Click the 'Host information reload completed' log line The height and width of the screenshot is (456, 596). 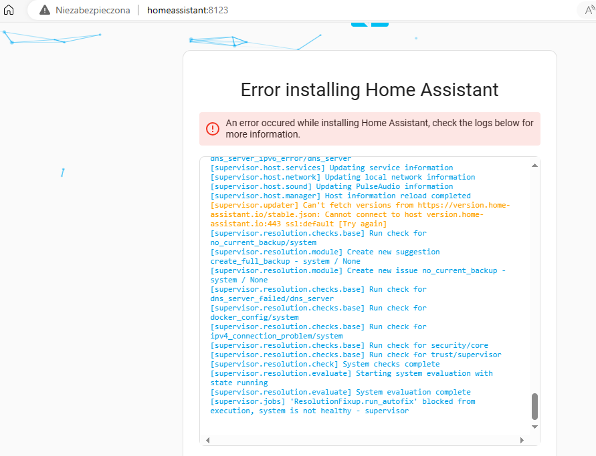(340, 196)
